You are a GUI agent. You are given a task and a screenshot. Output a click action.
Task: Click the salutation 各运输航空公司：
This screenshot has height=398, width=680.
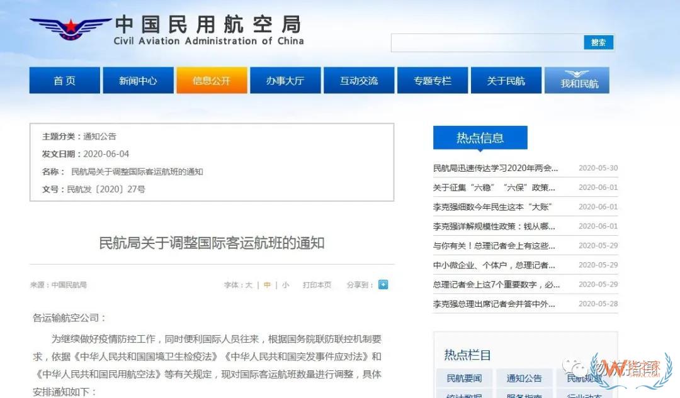coord(70,318)
